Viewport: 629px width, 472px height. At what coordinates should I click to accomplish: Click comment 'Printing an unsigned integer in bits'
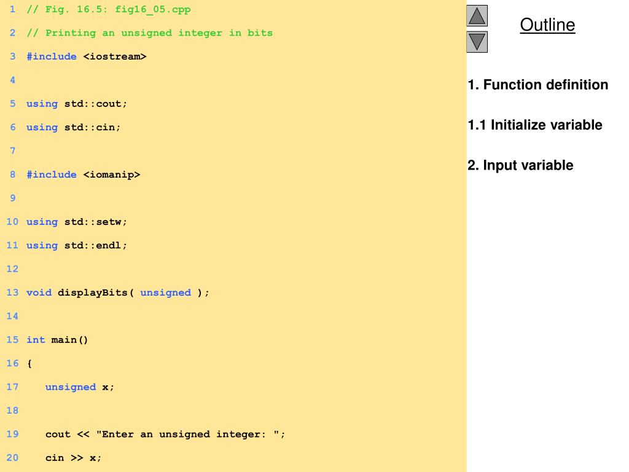150,33
